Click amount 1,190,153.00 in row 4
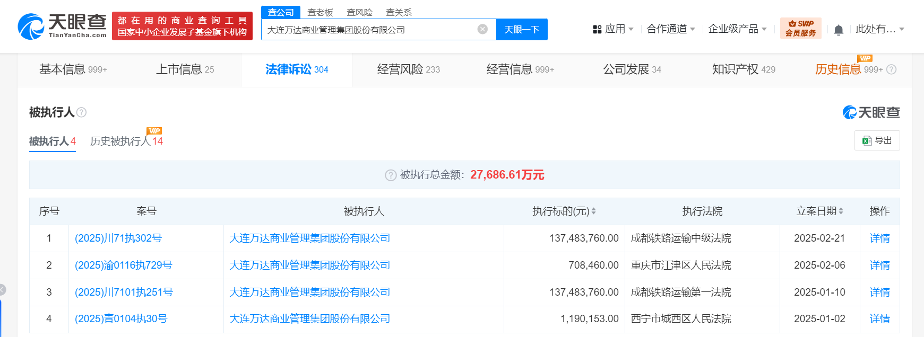This screenshot has height=337, width=924. coord(590,319)
